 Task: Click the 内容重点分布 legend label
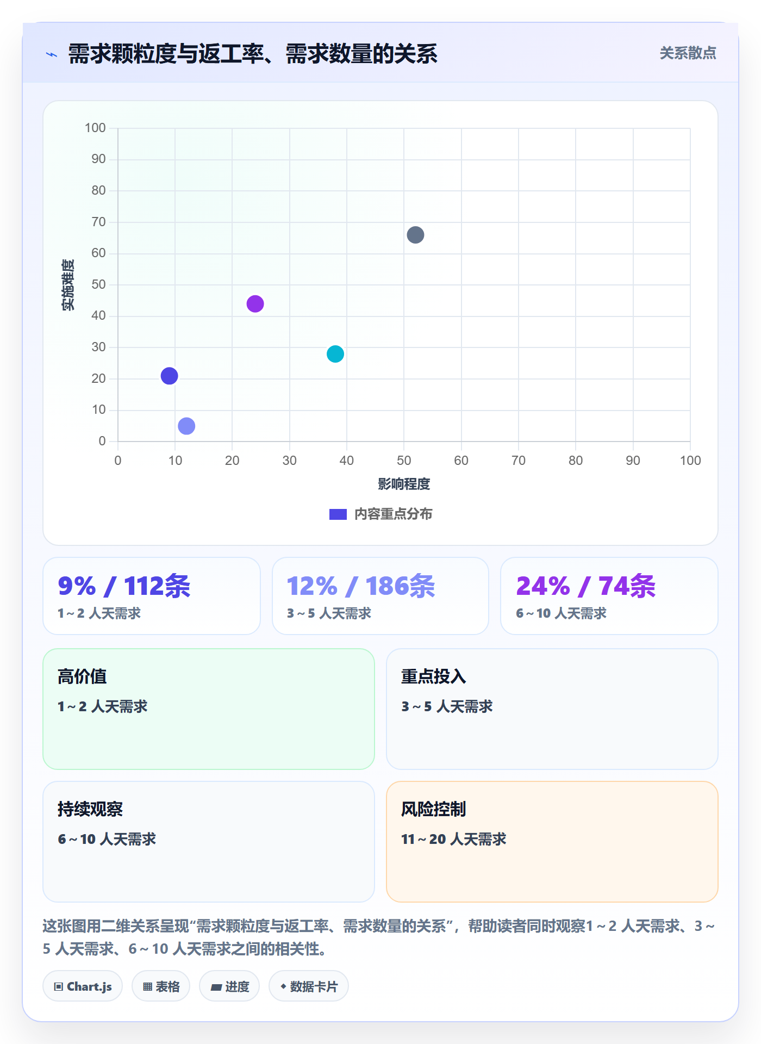(x=393, y=514)
